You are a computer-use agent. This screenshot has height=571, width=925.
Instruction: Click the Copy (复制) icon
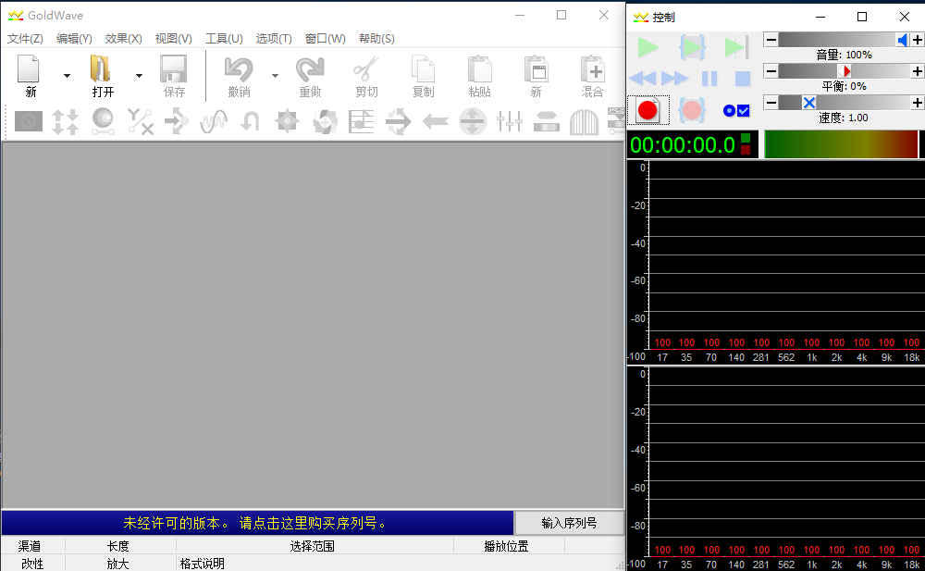[x=423, y=69]
